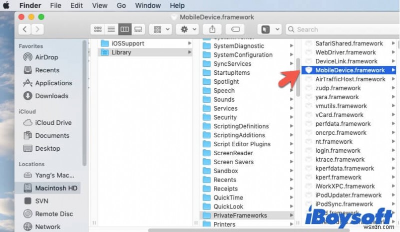Open Desktop in the sidebar
The width and height of the screenshot is (400, 232).
(47, 149)
